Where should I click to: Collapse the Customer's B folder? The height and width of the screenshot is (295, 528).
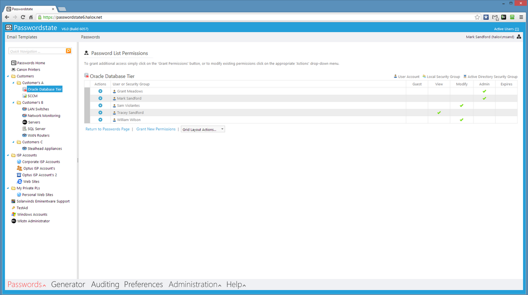[x=14, y=102]
